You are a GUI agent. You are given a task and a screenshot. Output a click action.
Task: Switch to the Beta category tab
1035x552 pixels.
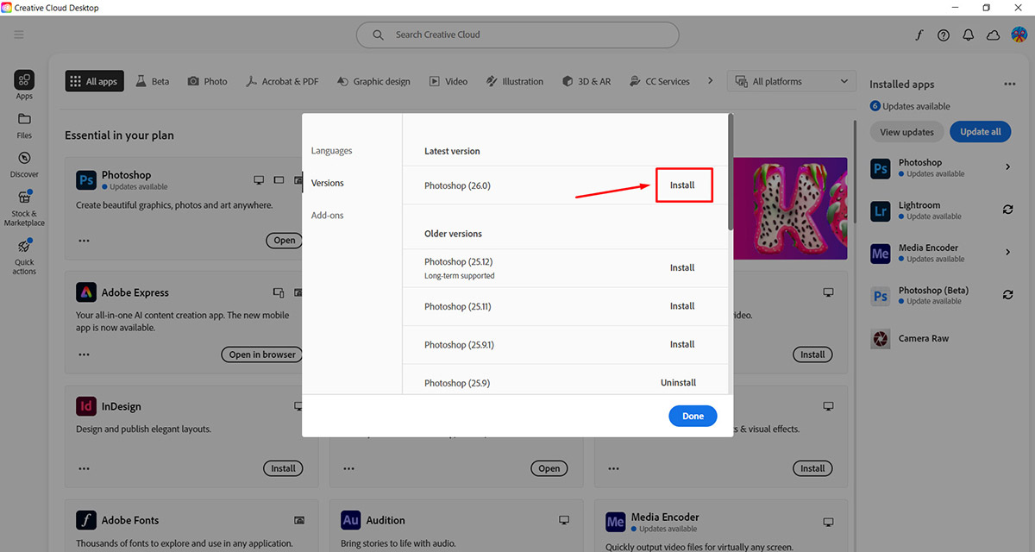tap(153, 82)
